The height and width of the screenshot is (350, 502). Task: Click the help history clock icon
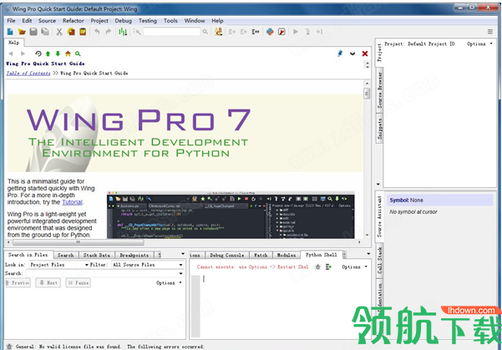tap(38, 53)
